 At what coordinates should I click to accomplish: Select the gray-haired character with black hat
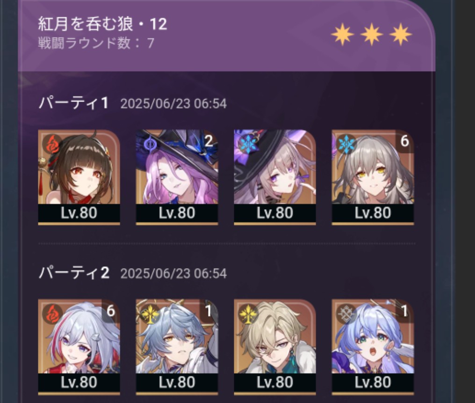275,177
